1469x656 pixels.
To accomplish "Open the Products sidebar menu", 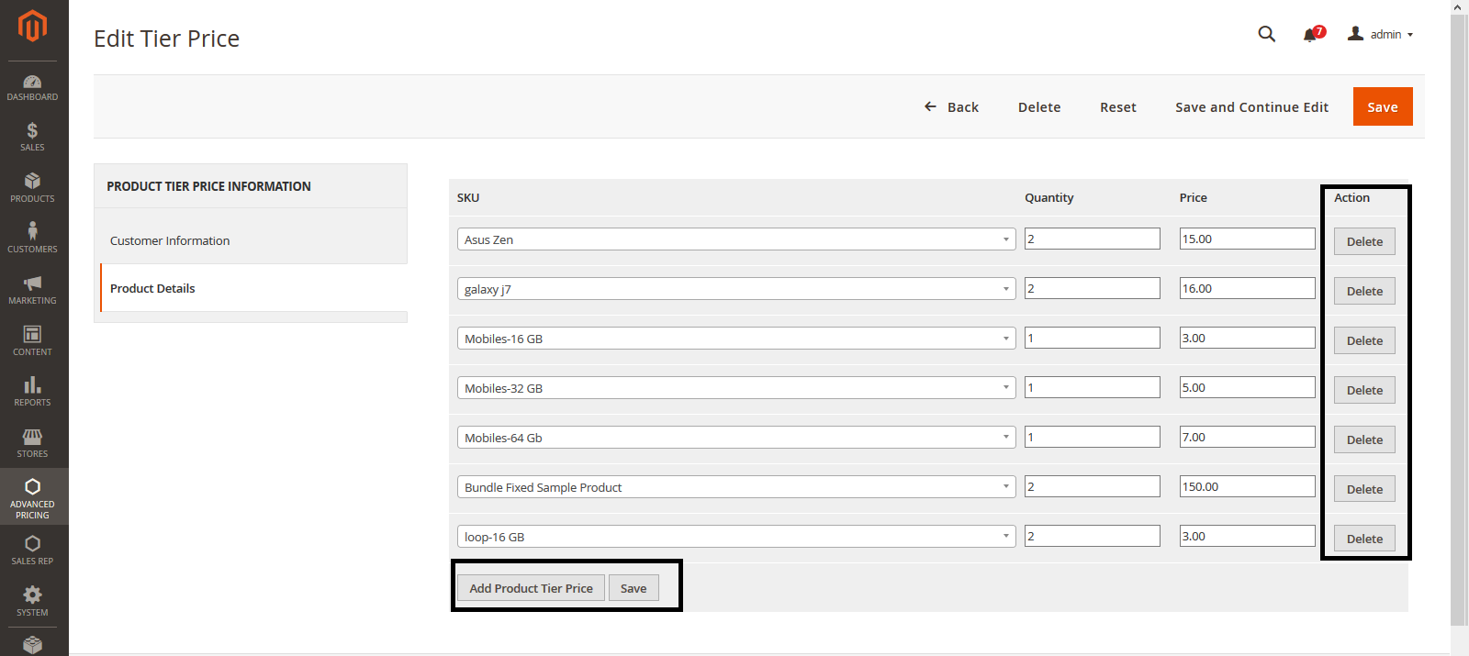I will click(33, 188).
